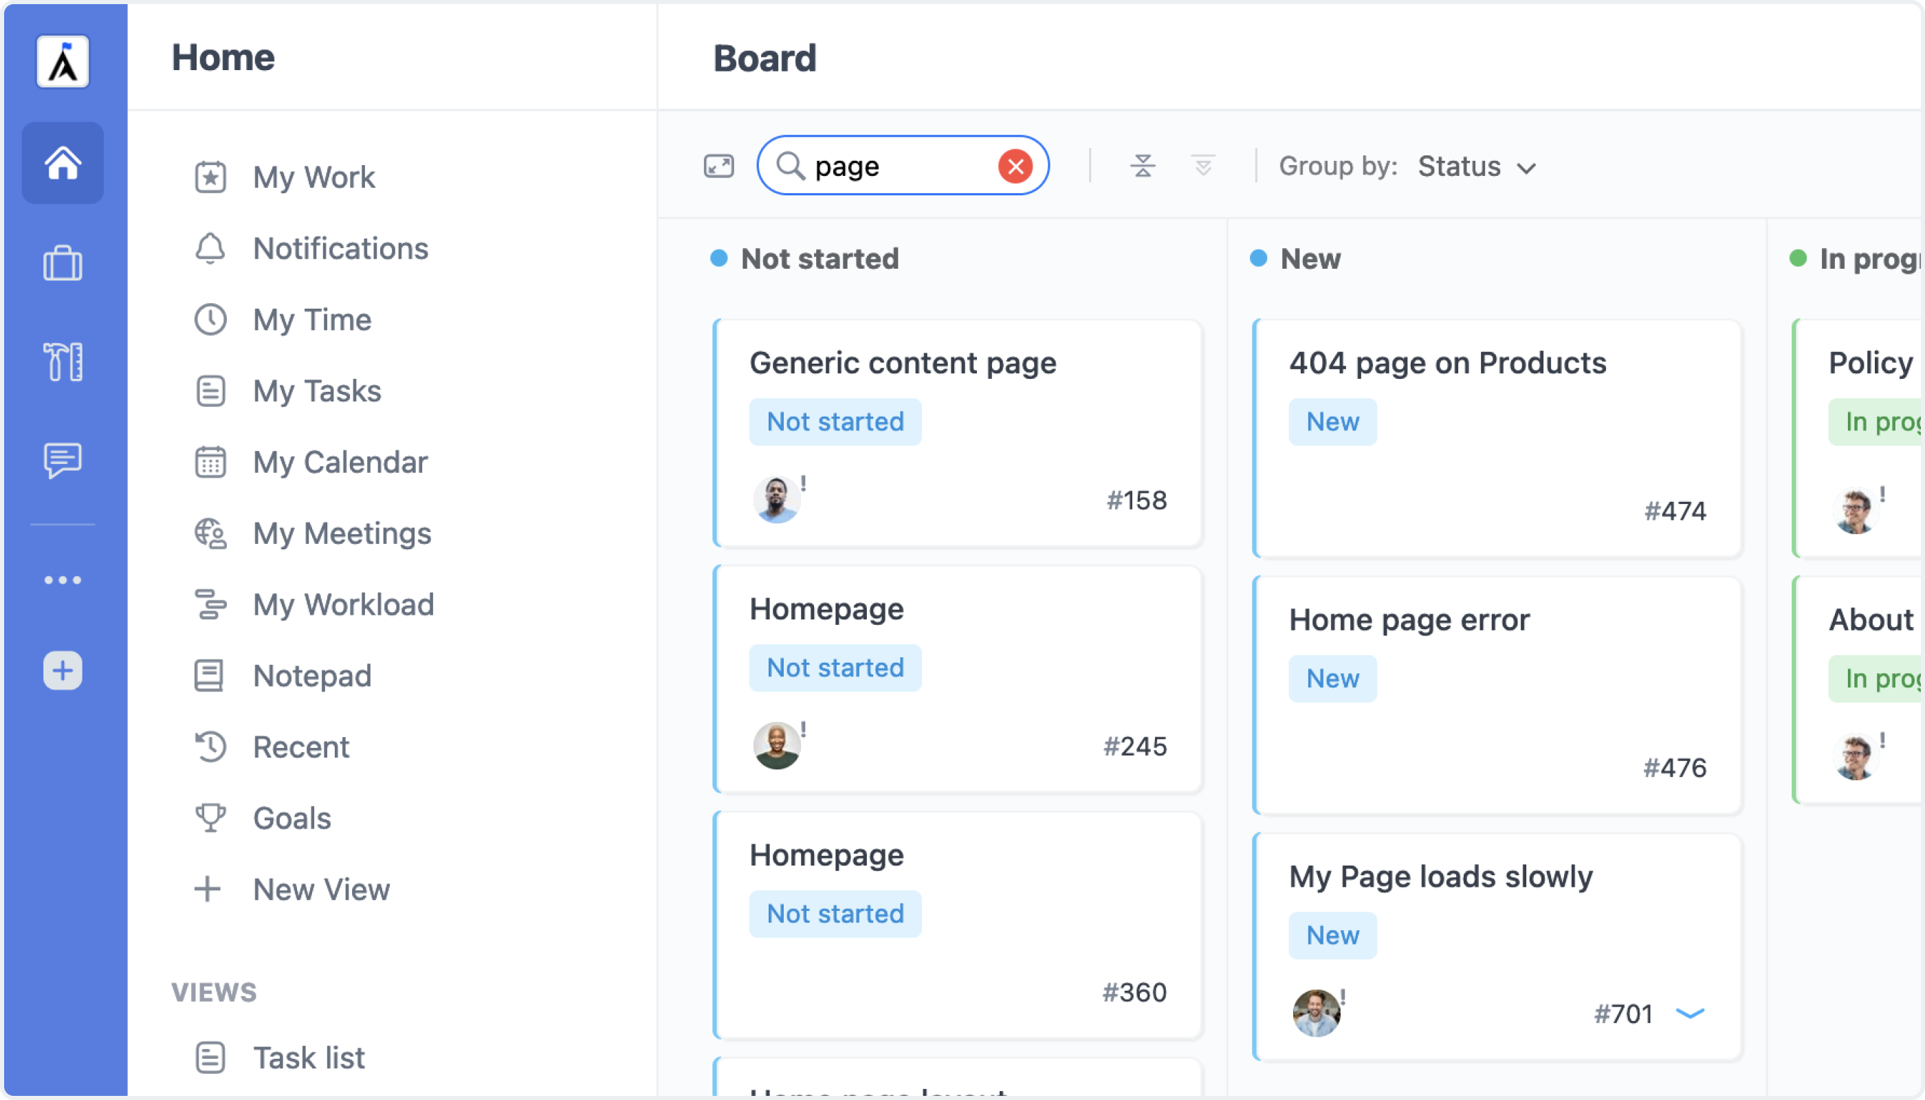The width and height of the screenshot is (1925, 1100).
Task: Toggle fullscreen expand icon on board
Action: tap(718, 166)
